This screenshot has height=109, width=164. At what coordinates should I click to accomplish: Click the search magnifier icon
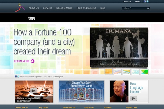(148, 8)
